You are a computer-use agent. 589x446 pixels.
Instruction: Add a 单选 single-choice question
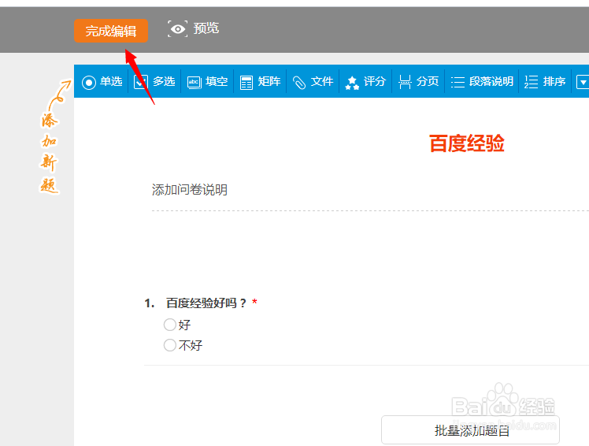point(102,82)
